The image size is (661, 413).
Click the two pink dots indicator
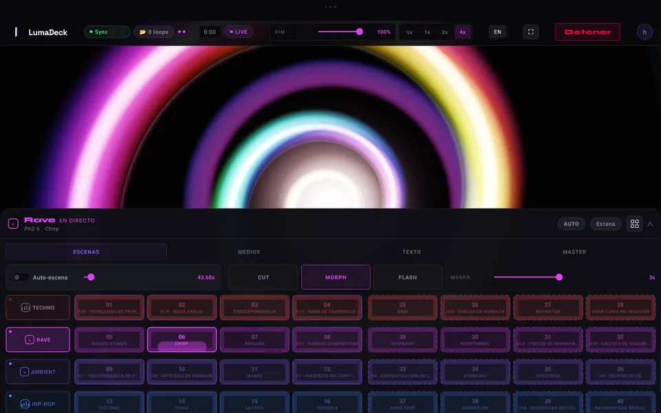182,32
